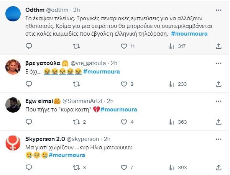Like the tweet by @vre_gatoula
The image size is (230, 175).
click(x=124, y=84)
